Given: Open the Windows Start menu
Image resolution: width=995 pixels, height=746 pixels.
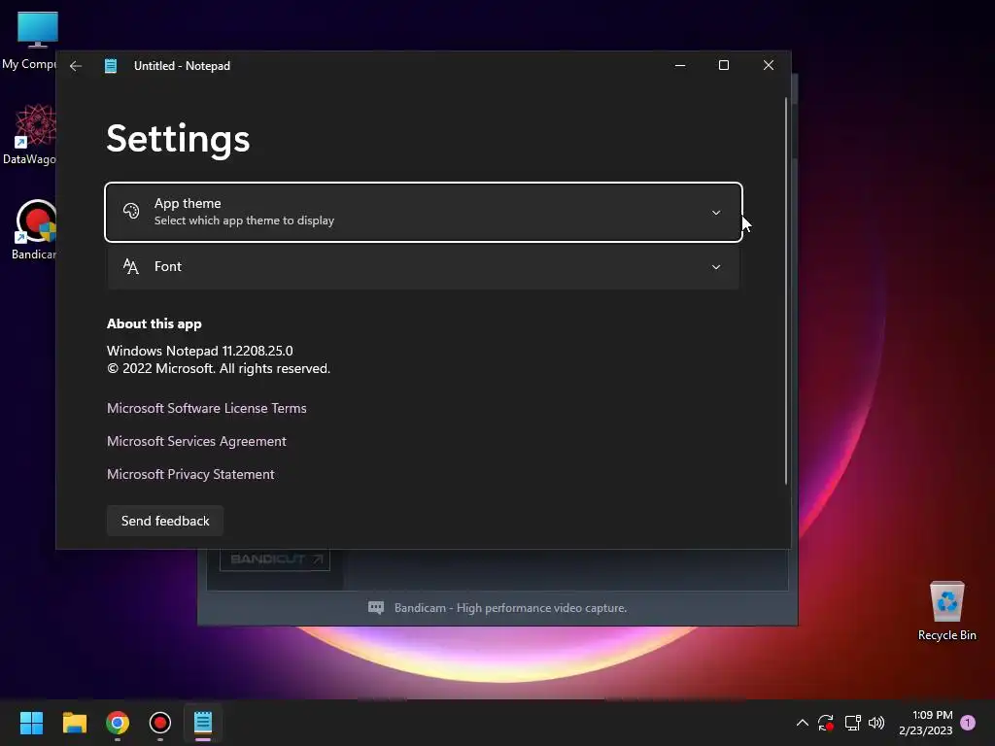Looking at the screenshot, I should coord(31,723).
